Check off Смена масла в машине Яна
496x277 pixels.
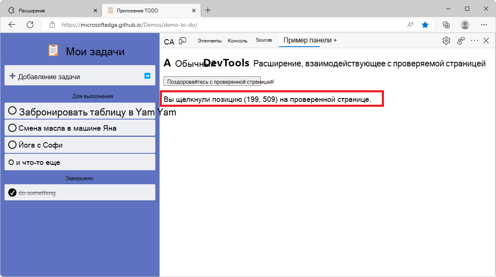12,127
